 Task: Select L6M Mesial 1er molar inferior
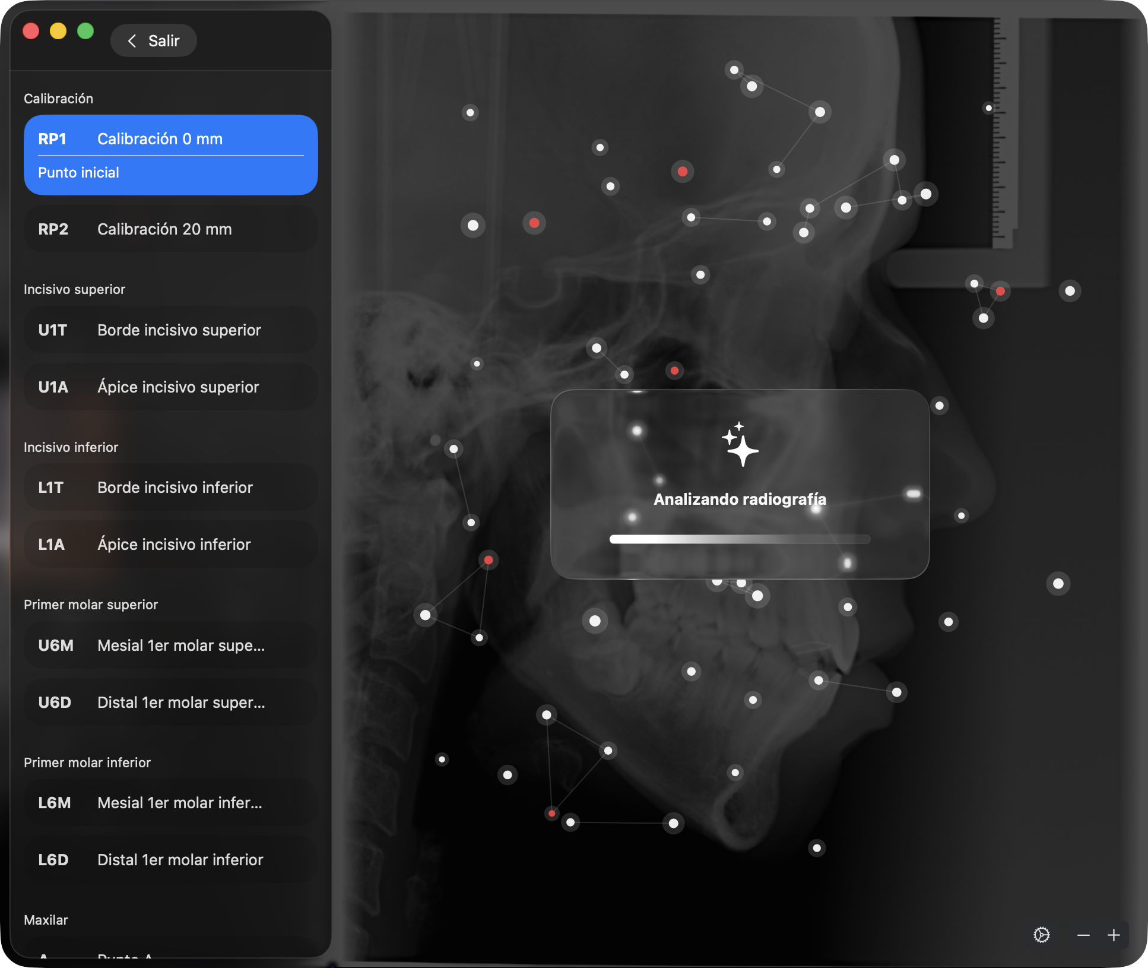pyautogui.click(x=171, y=803)
